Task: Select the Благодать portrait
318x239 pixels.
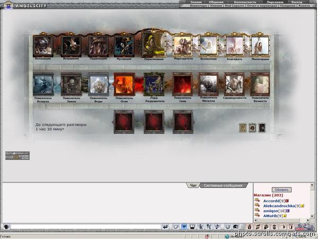Action: pyautogui.click(x=234, y=46)
